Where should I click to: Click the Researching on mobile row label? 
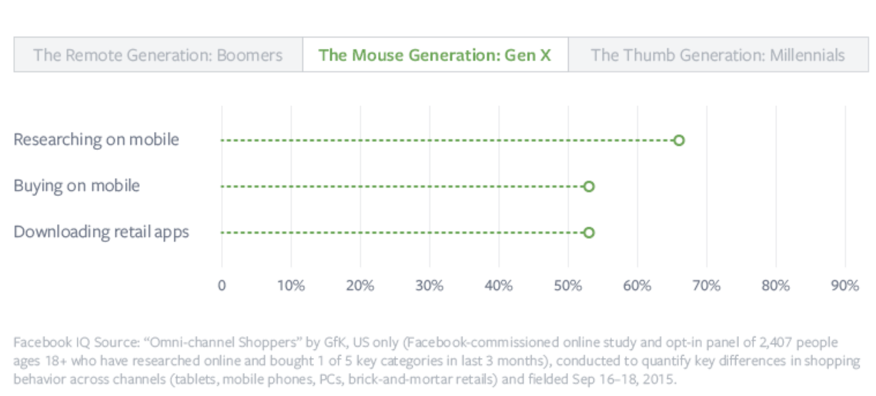[96, 140]
